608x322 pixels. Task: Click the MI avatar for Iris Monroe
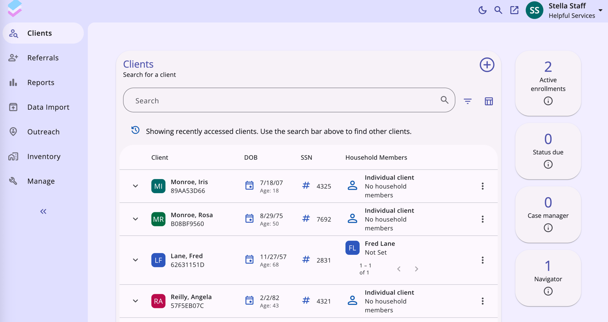[158, 186]
